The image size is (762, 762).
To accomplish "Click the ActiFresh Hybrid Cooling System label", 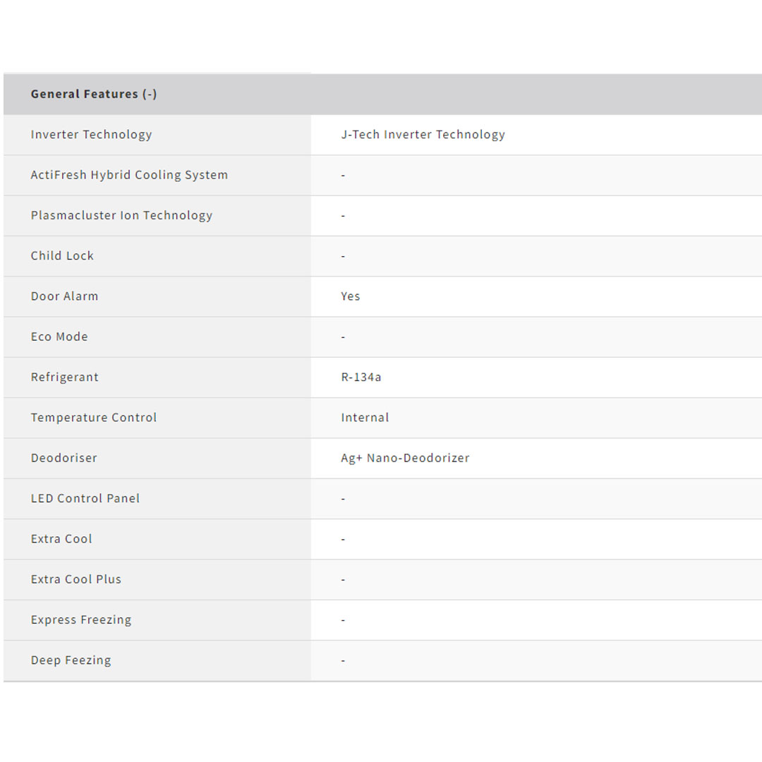I will [129, 175].
